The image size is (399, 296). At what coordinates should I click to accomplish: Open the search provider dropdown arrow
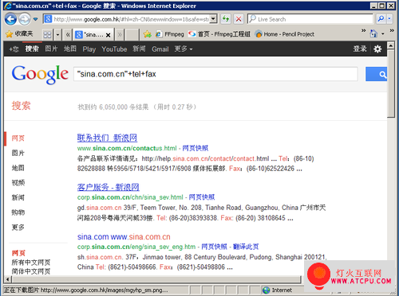(x=389, y=19)
